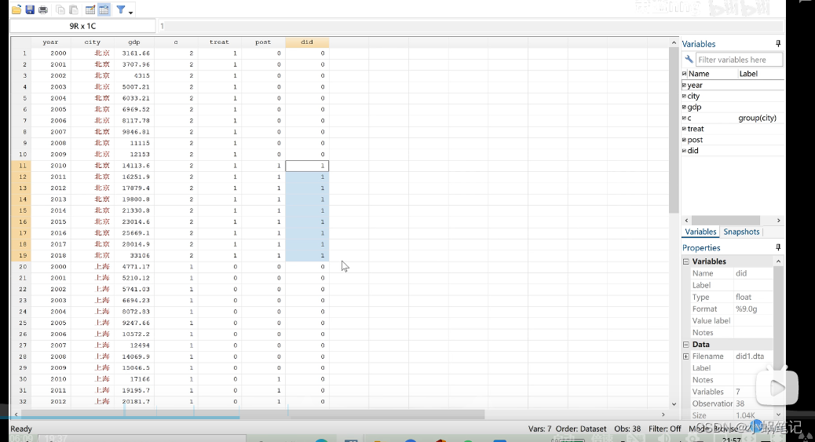
Task: Click the Variables list scroll-right arrow
Action: pyautogui.click(x=779, y=221)
